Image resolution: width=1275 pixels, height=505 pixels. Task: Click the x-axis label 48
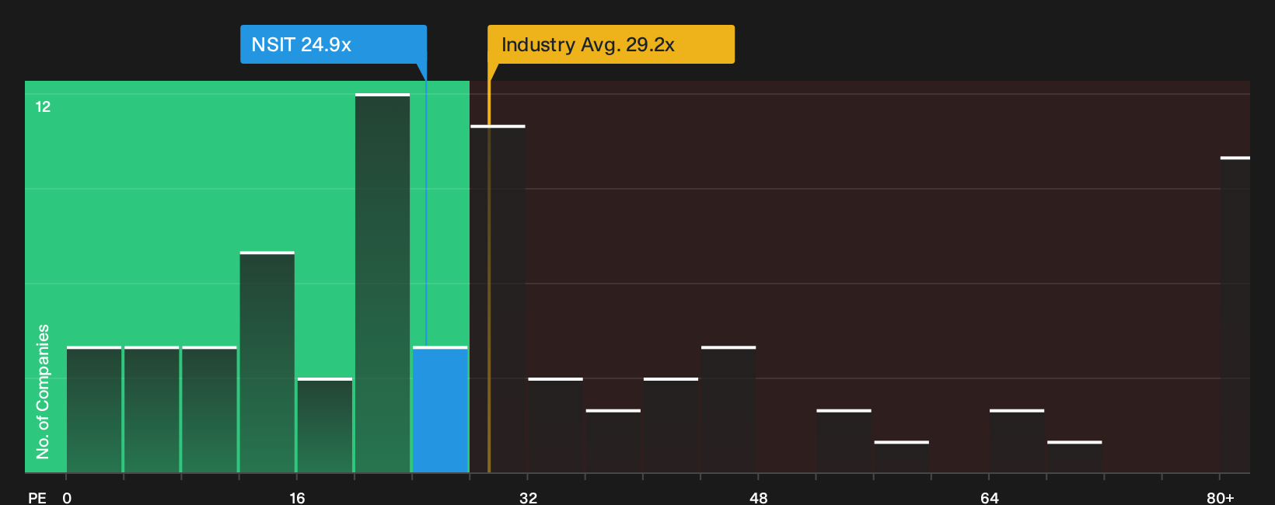(x=759, y=497)
